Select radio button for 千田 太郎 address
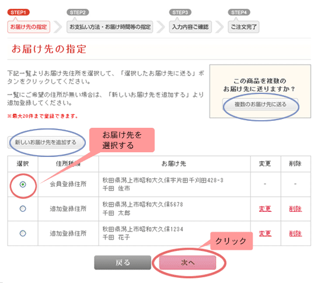Image resolution: width=321 pixels, height=283 pixels. tap(23, 209)
